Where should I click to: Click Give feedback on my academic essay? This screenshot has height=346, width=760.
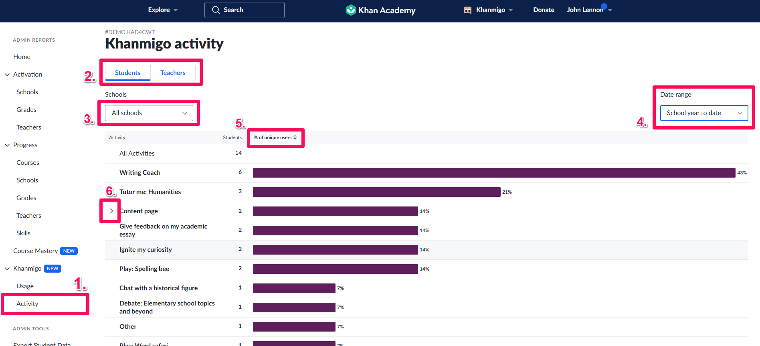click(x=164, y=231)
